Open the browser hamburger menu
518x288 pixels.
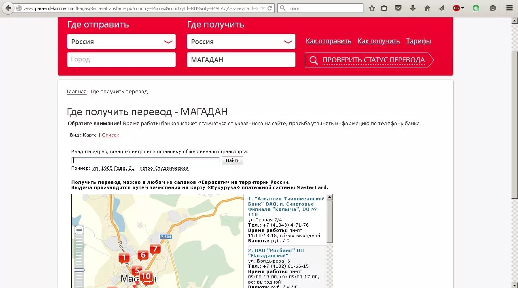coord(510,8)
